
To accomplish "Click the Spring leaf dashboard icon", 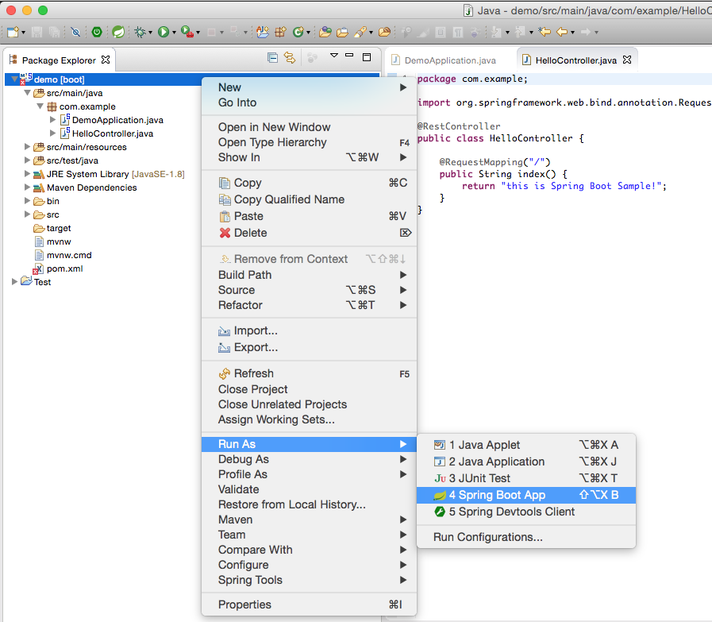I will (x=118, y=32).
